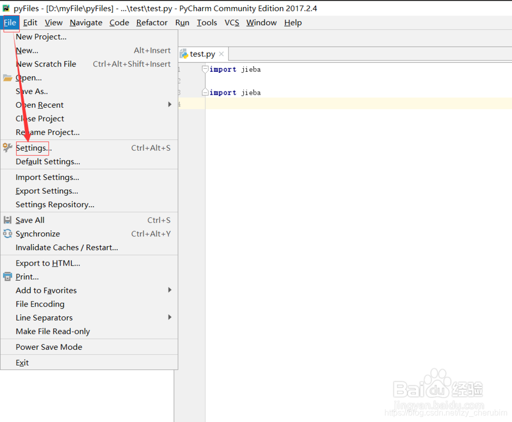Select Save All menu entry
Viewport: 512px width, 422px height.
[89, 220]
